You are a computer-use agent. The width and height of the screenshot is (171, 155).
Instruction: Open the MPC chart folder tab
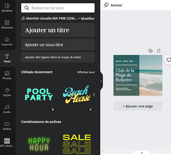7,143
